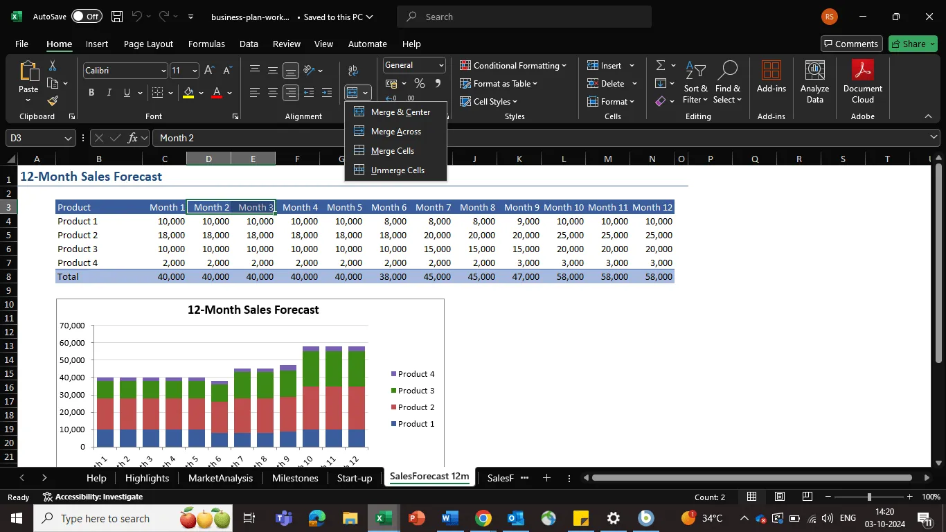Click the zoom slider handle
Image resolution: width=946 pixels, height=532 pixels.
click(x=869, y=497)
